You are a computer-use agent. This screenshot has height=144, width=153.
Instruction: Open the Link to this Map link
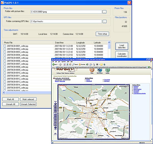pos(72,76)
